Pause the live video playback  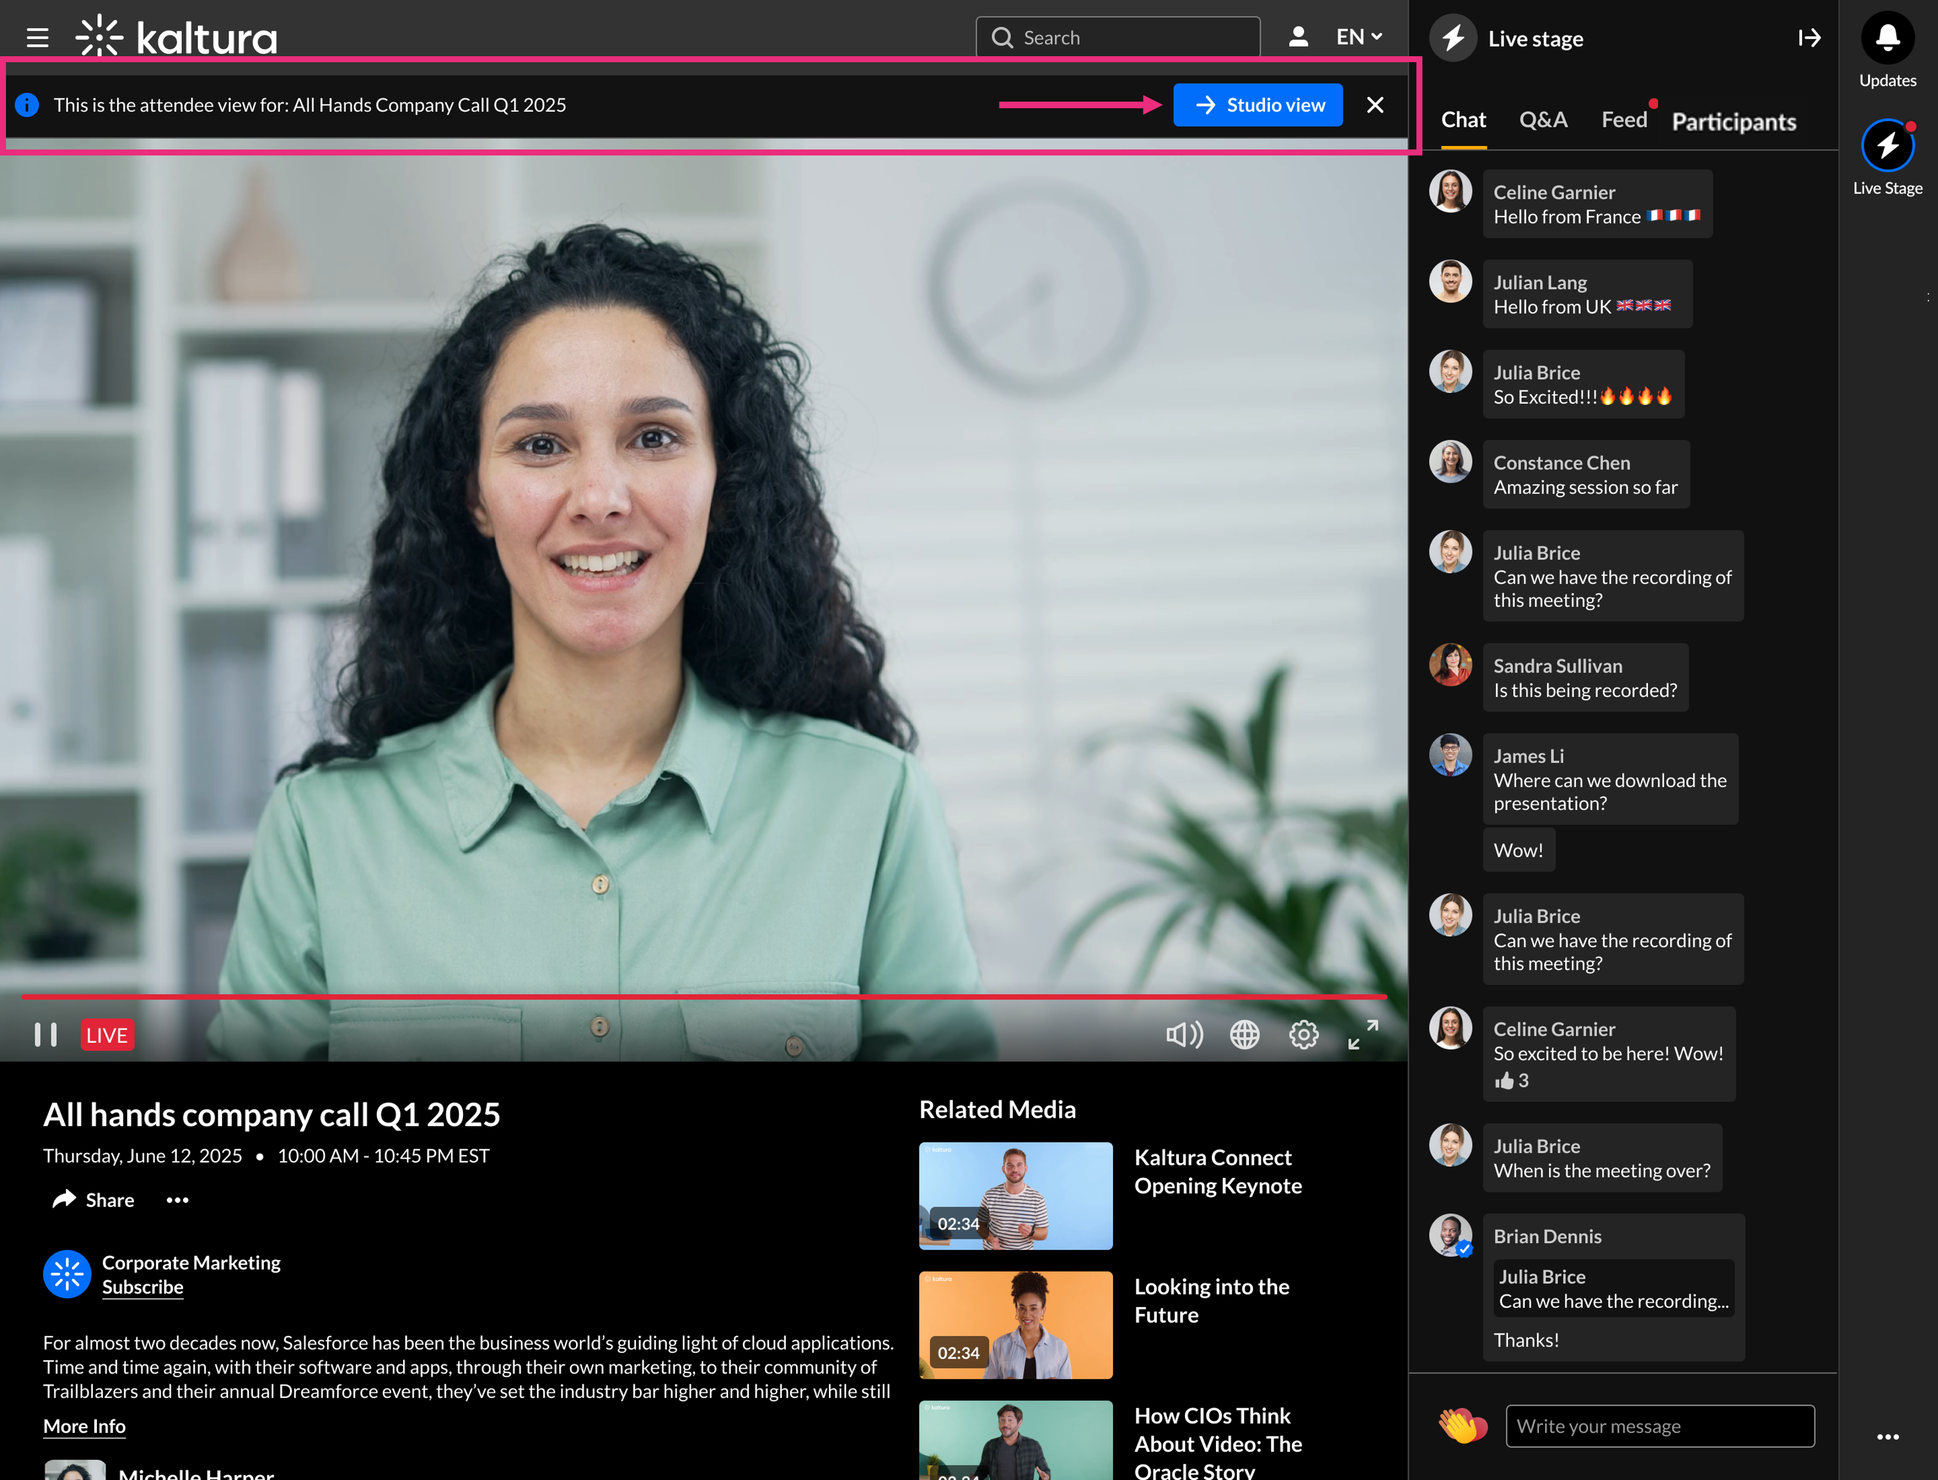click(46, 1035)
